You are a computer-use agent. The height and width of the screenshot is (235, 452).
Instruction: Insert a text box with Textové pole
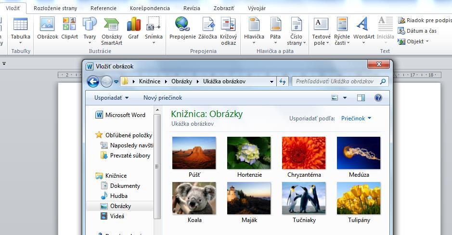pos(321,24)
